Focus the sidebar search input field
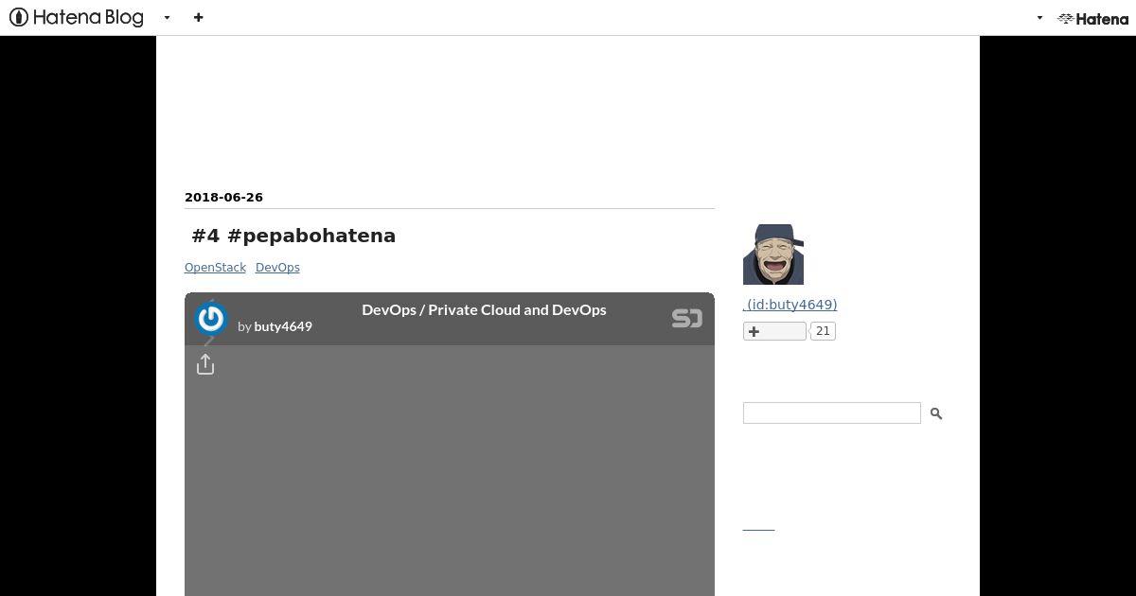Viewport: 1136px width, 596px height. click(x=832, y=412)
